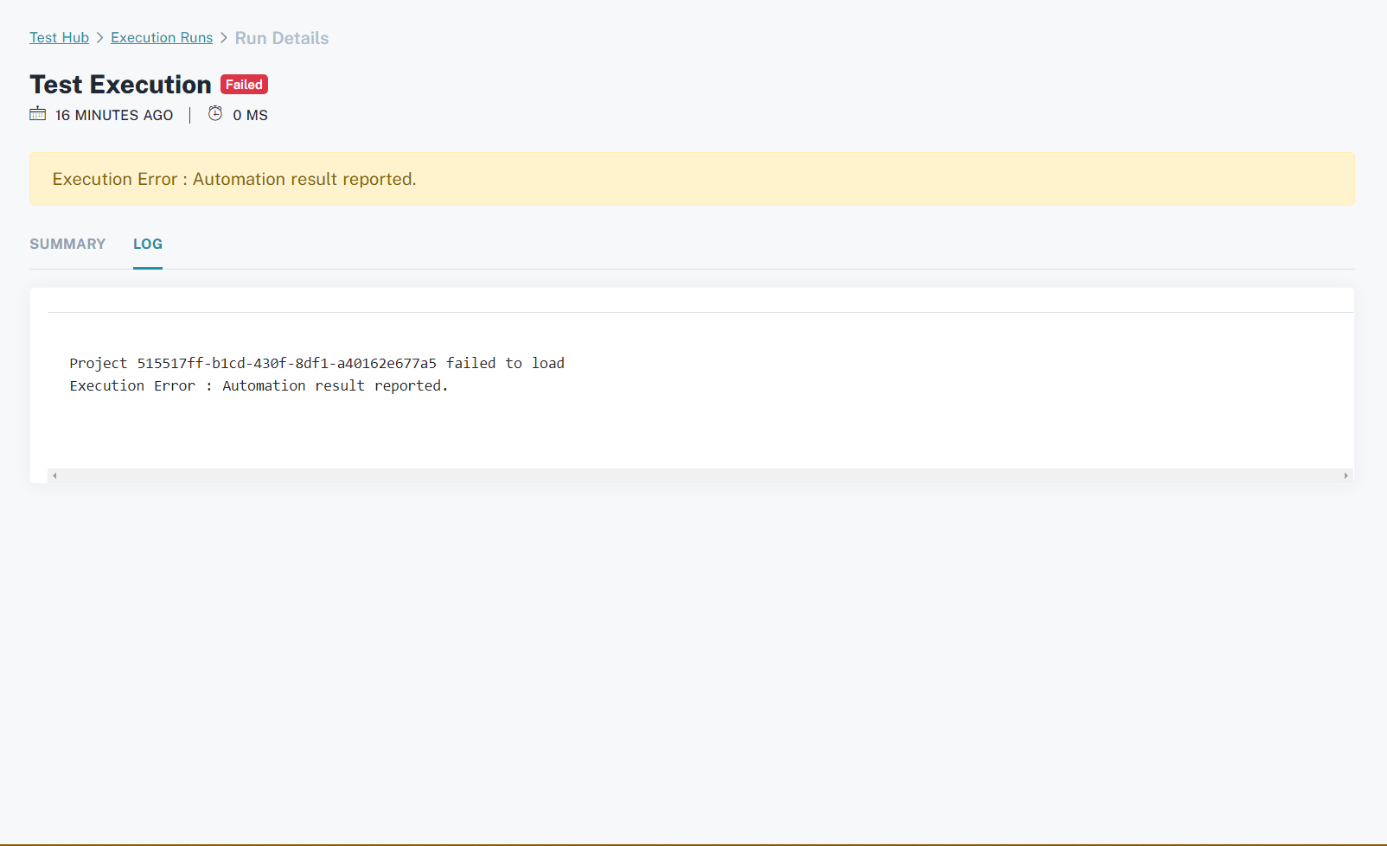
Task: Click the Test Execution page heading
Action: click(x=118, y=84)
